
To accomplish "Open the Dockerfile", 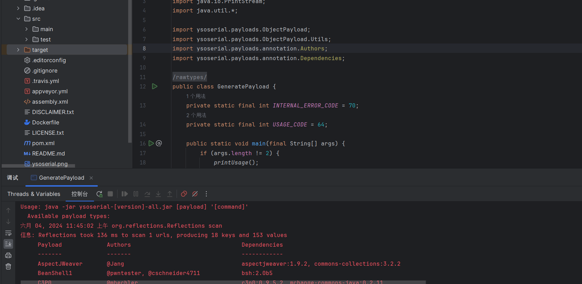I will click(x=41, y=122).
